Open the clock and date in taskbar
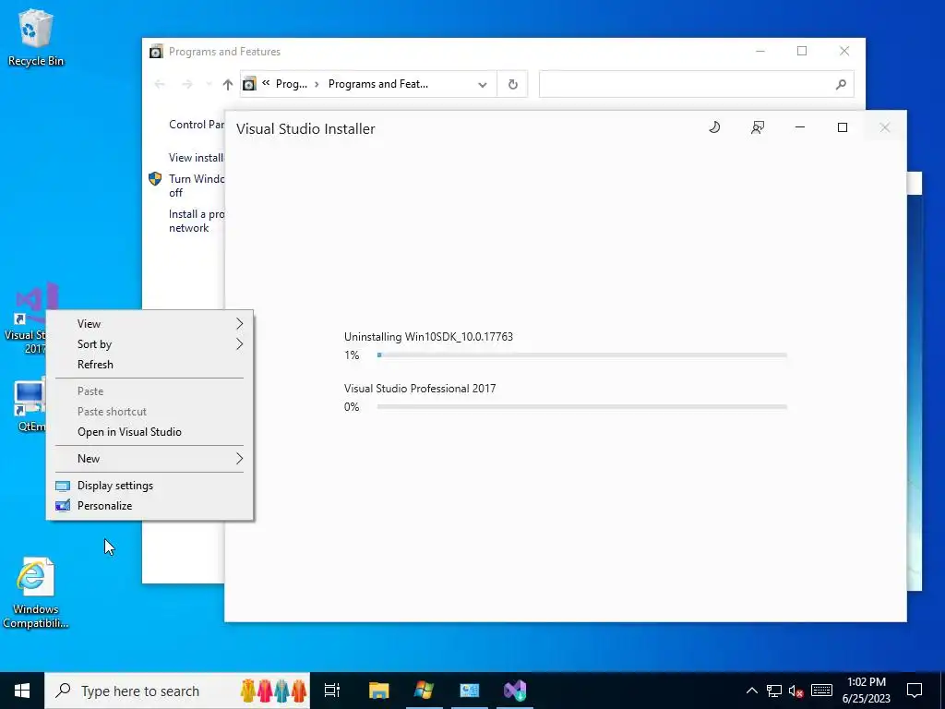 coord(866,691)
